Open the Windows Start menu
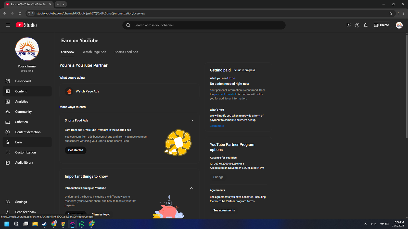Screen dimensions: 408x229 pyautogui.click(x=7, y=224)
